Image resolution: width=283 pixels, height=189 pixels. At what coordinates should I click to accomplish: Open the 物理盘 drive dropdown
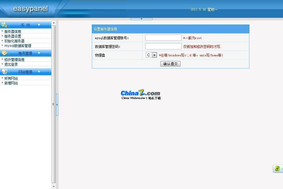(154, 55)
